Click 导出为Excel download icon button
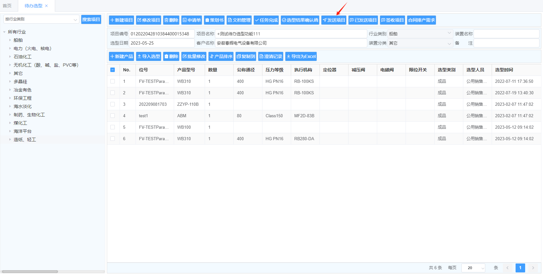 click(301, 56)
